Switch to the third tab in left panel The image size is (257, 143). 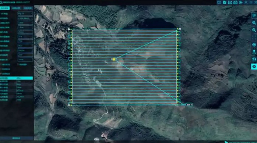click(x=28, y=8)
